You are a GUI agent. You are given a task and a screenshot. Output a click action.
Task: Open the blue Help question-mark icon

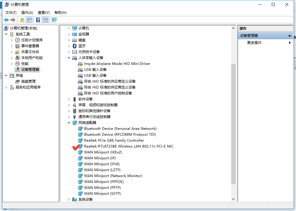[x=38, y=20]
